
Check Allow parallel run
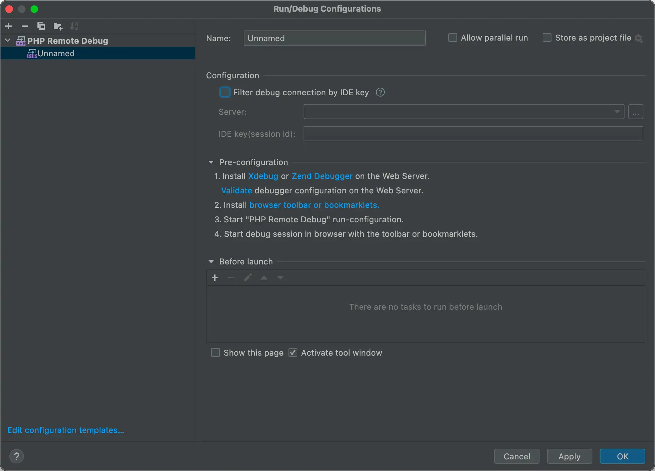453,37
